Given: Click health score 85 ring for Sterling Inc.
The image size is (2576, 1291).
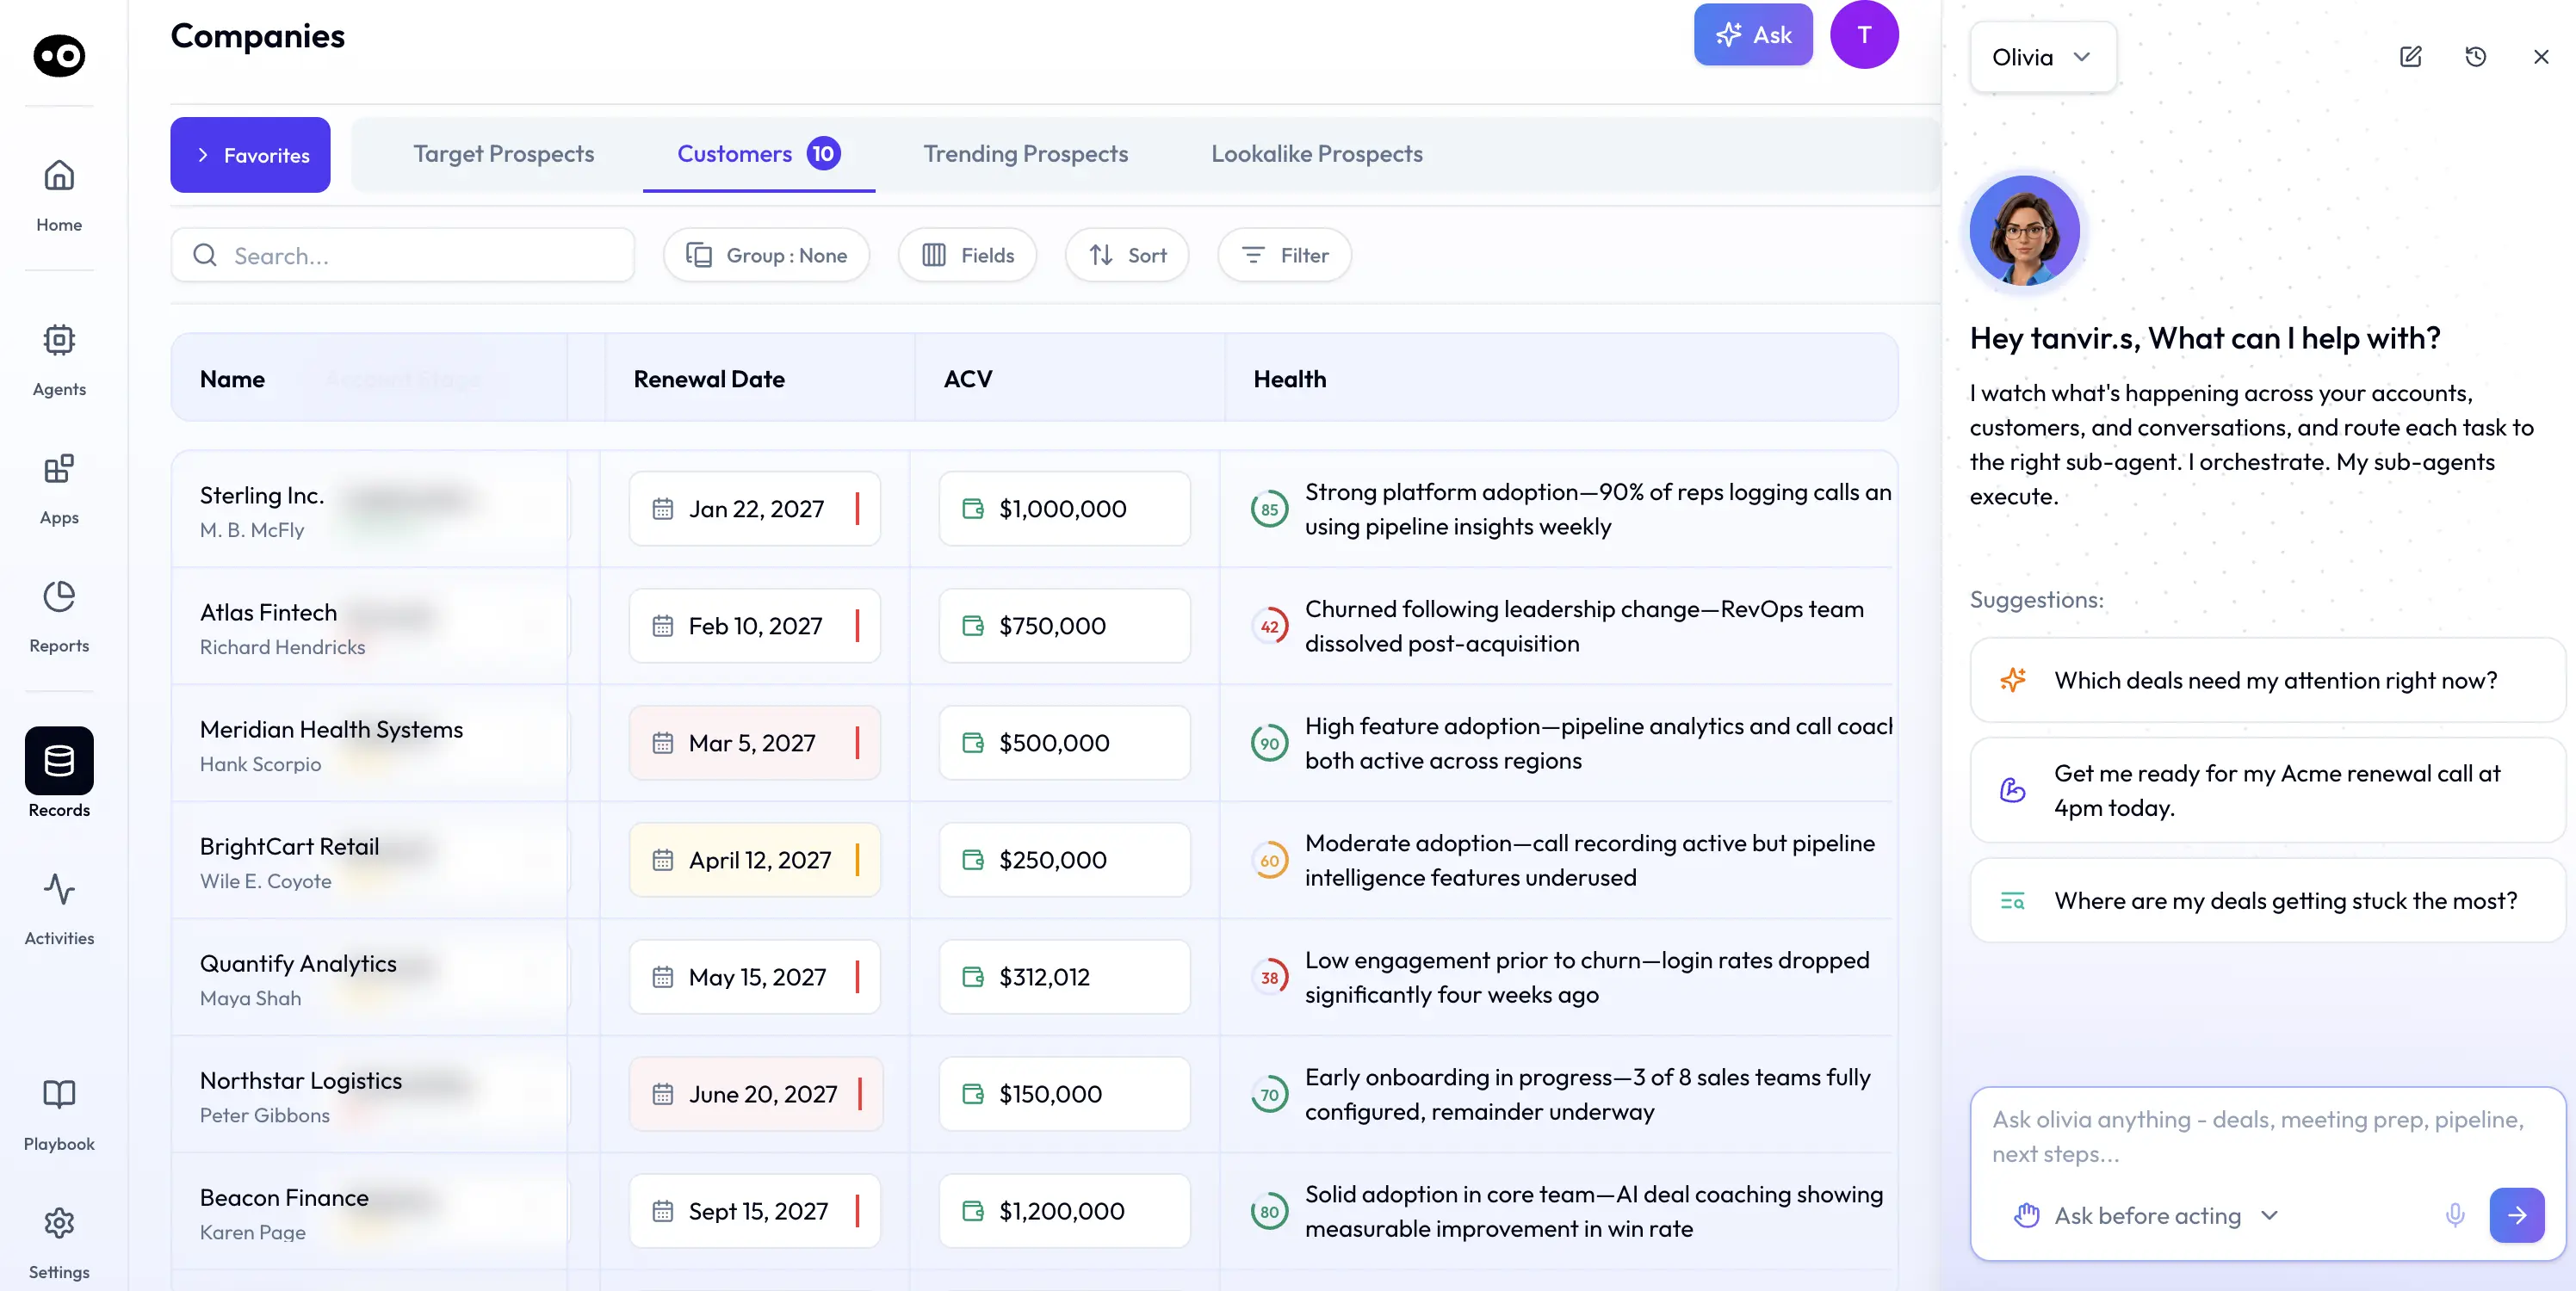Looking at the screenshot, I should click(1270, 510).
